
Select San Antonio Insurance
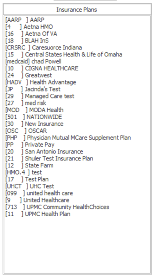[x=44, y=152]
